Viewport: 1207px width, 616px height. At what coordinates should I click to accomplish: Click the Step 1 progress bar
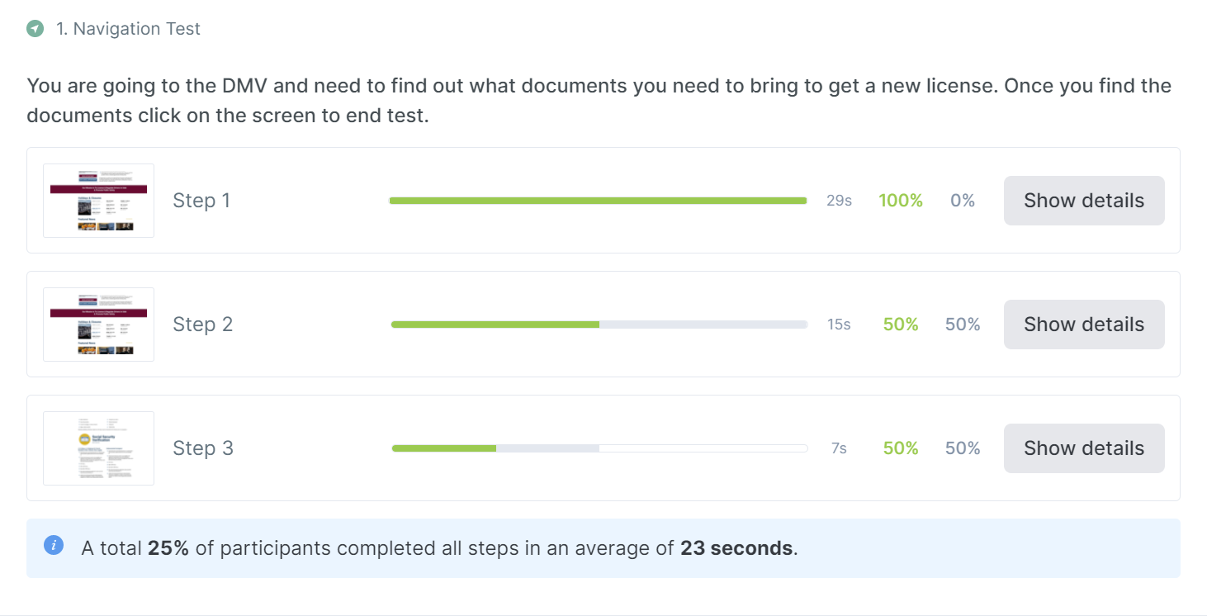pyautogui.click(x=598, y=201)
